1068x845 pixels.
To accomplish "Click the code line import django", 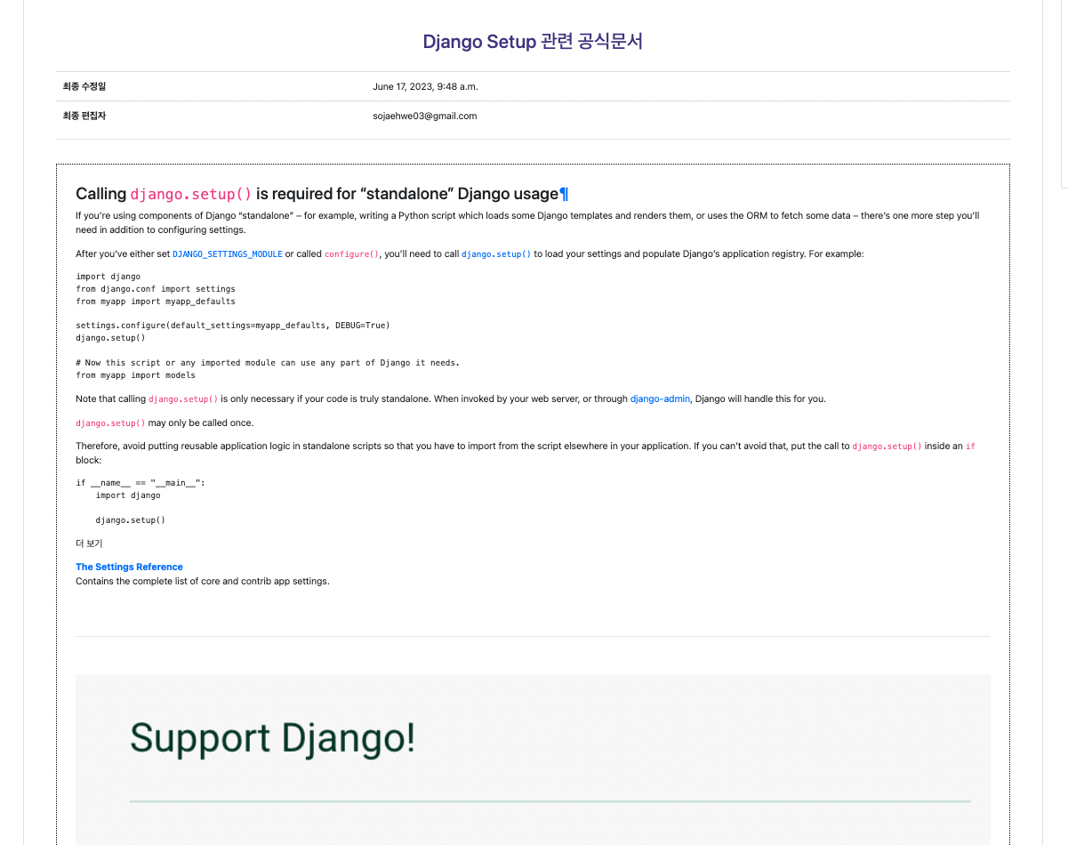I will coord(108,277).
